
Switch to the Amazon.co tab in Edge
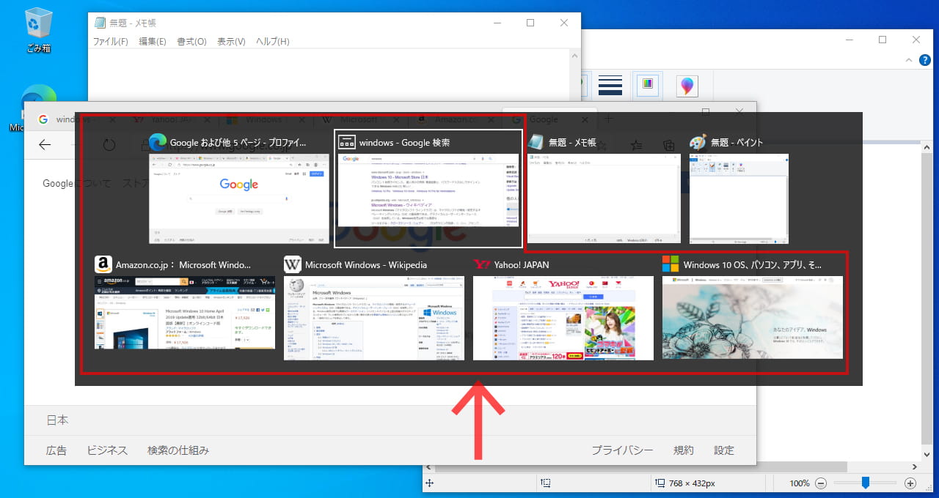coord(455,119)
